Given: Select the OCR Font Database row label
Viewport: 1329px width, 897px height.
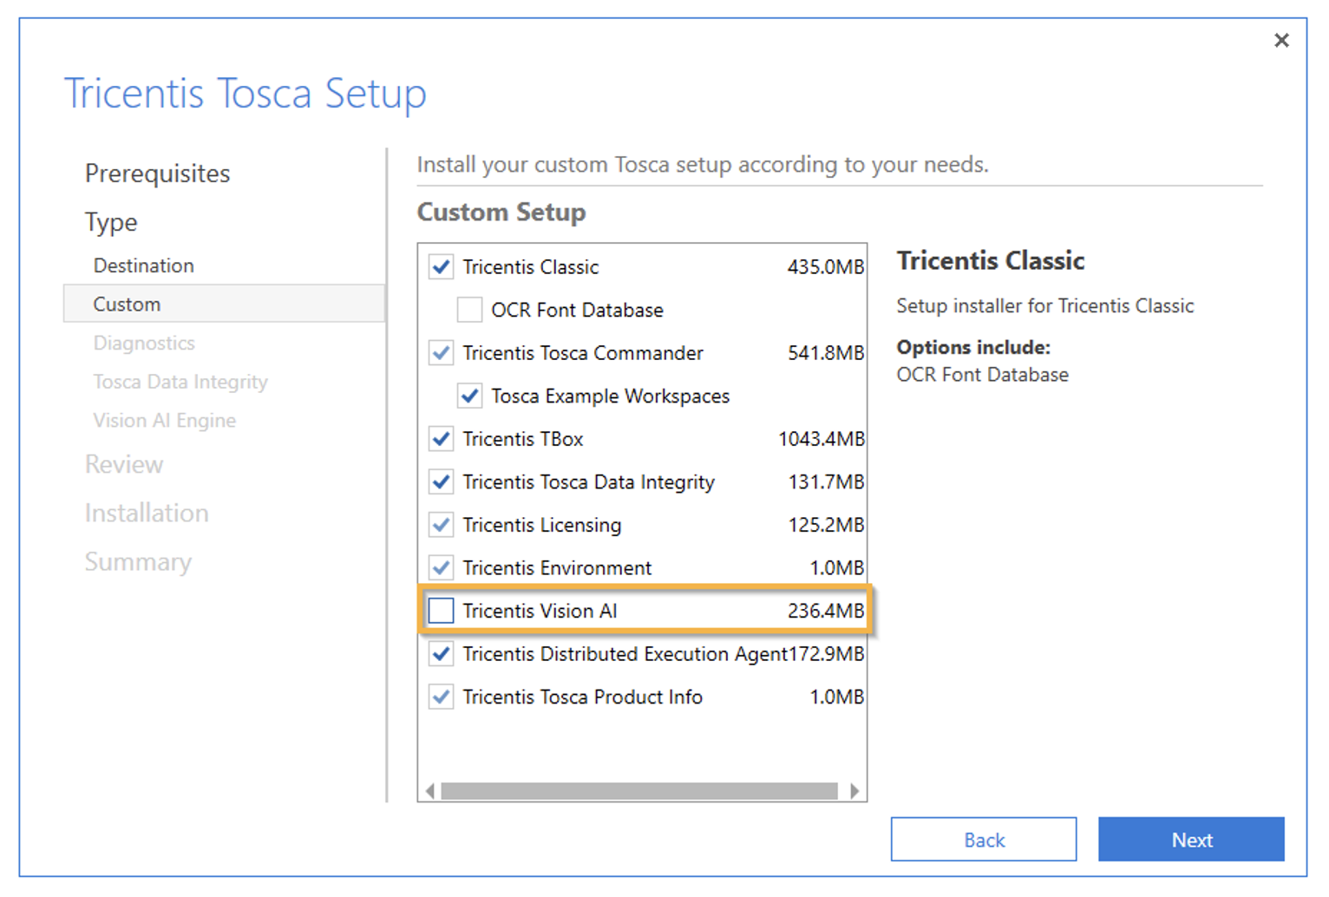Looking at the screenshot, I should pyautogui.click(x=577, y=311).
